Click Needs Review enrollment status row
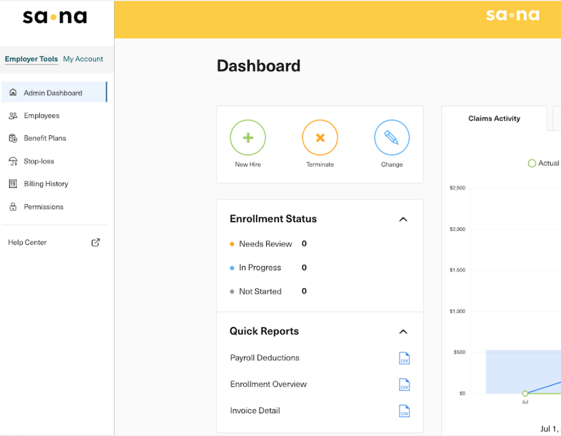This screenshot has width=561, height=436. [268, 244]
